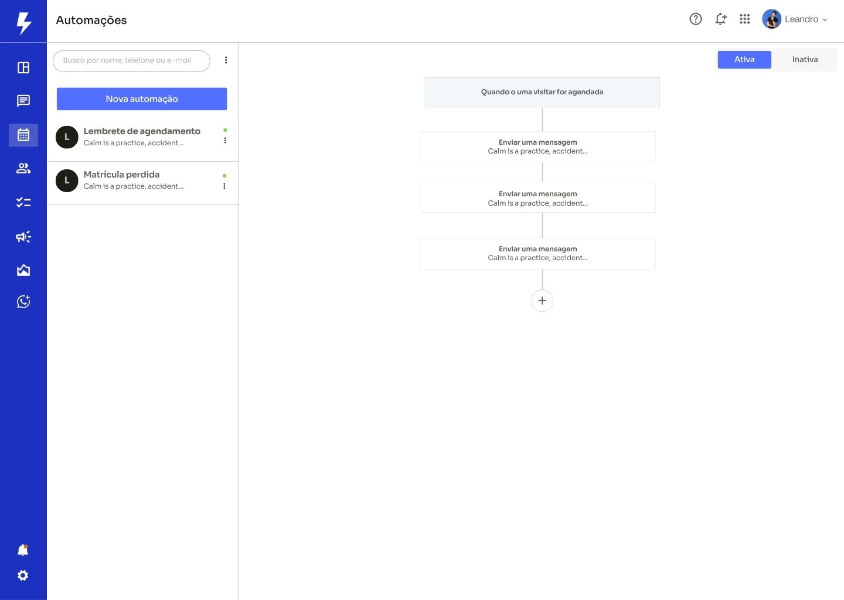Image resolution: width=844 pixels, height=600 pixels.
Task: Open the dashboard layout icon in sidebar
Action: click(x=23, y=68)
